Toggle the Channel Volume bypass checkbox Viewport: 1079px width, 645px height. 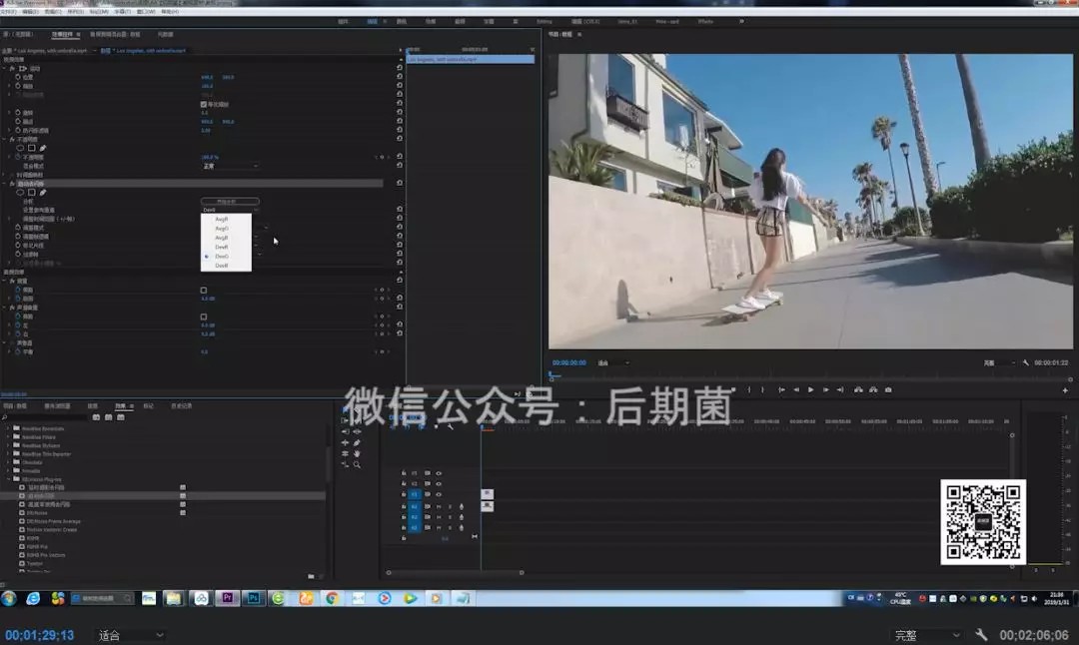[x=203, y=317]
